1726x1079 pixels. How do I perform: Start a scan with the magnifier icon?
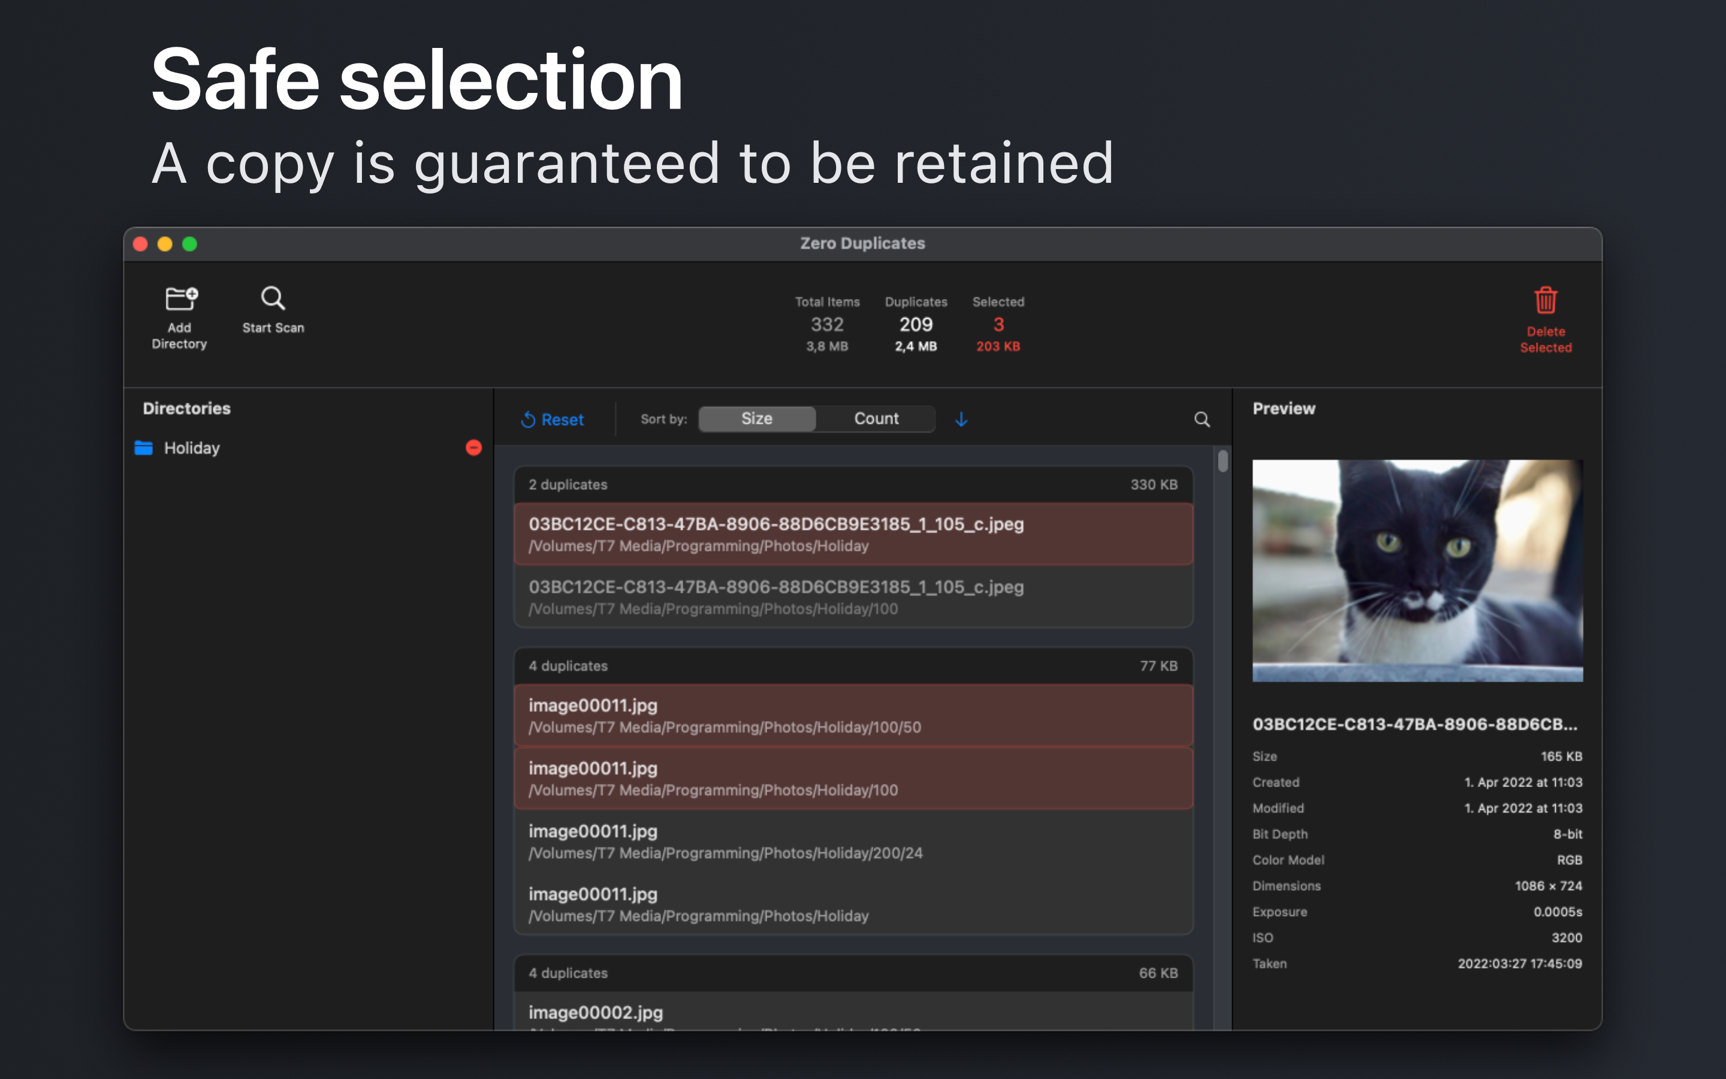coord(273,299)
